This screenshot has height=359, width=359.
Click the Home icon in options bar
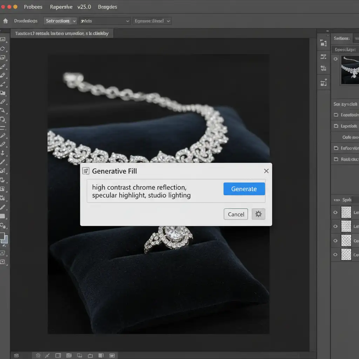(x=5, y=21)
